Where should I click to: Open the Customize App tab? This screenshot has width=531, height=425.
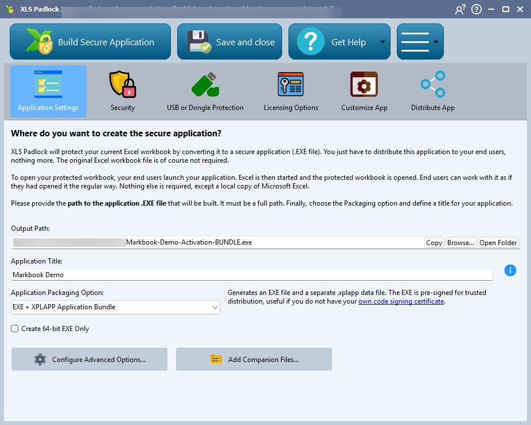(x=364, y=92)
